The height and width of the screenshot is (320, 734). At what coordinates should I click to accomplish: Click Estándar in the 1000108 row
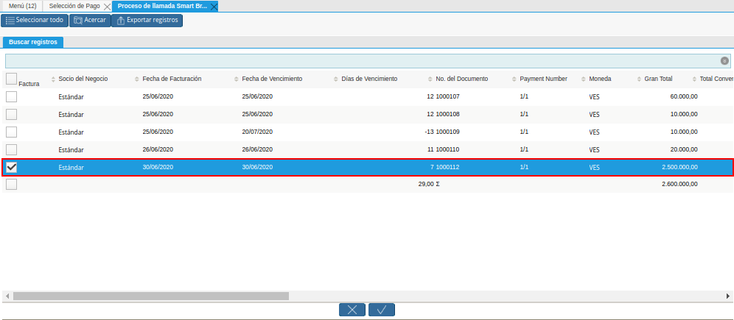(x=71, y=115)
